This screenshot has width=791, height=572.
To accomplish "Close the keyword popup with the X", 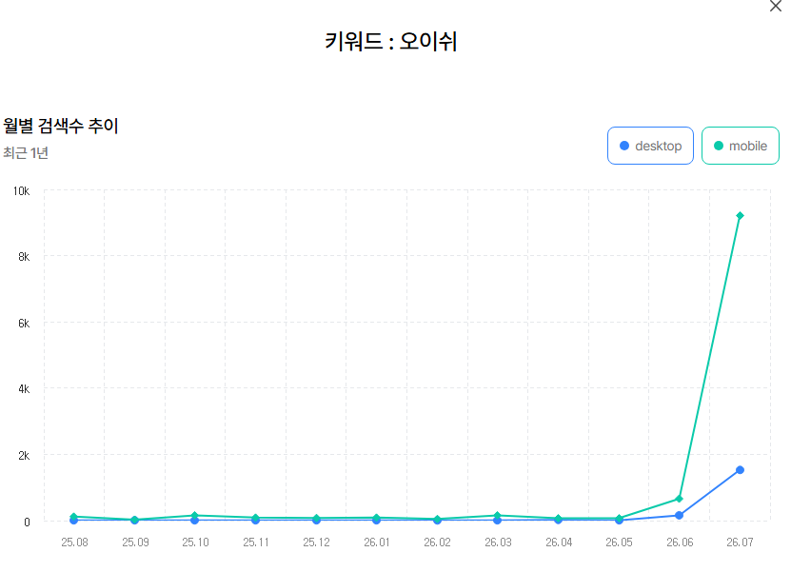I will click(776, 6).
